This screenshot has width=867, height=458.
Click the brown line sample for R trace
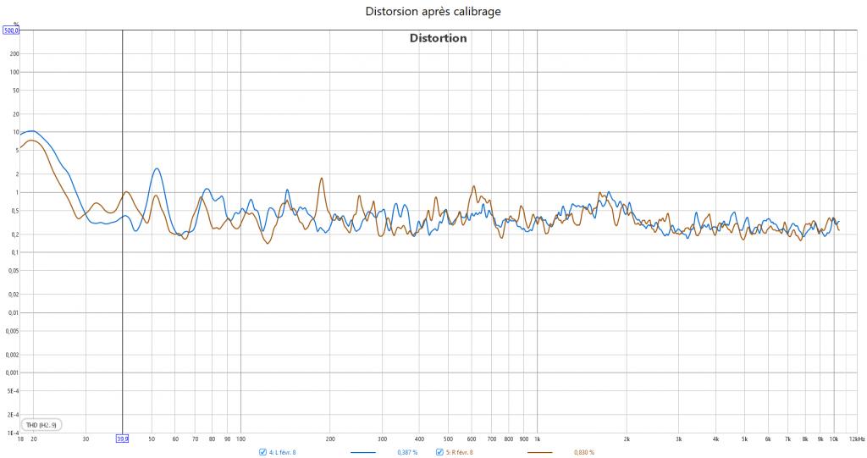point(539,453)
